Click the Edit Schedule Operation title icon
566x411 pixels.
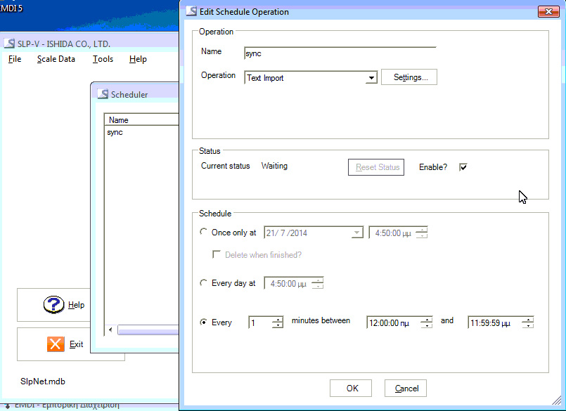click(x=191, y=12)
